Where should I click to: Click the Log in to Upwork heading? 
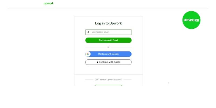pos(109,23)
